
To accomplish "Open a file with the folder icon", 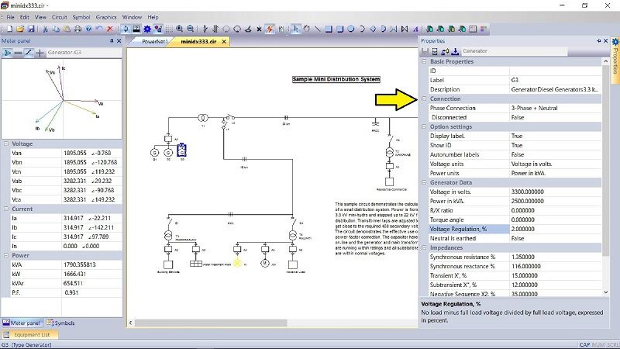I will point(20,29).
